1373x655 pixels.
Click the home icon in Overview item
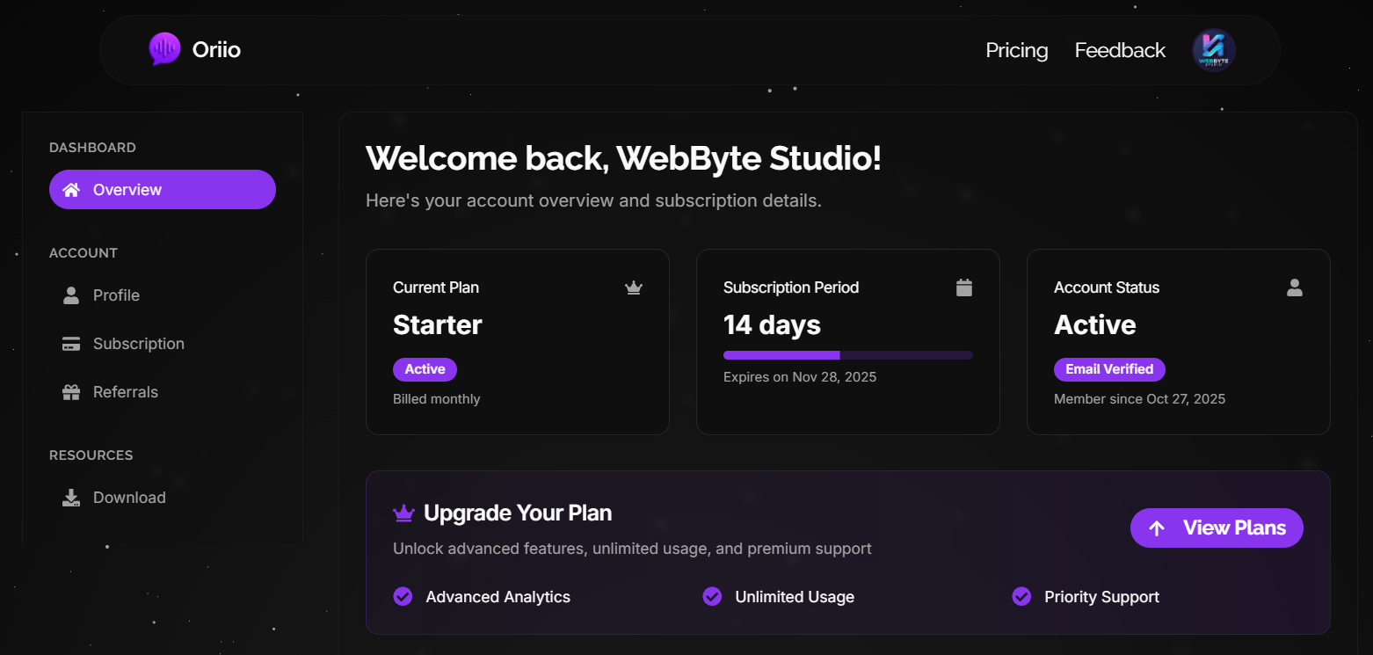(x=71, y=190)
